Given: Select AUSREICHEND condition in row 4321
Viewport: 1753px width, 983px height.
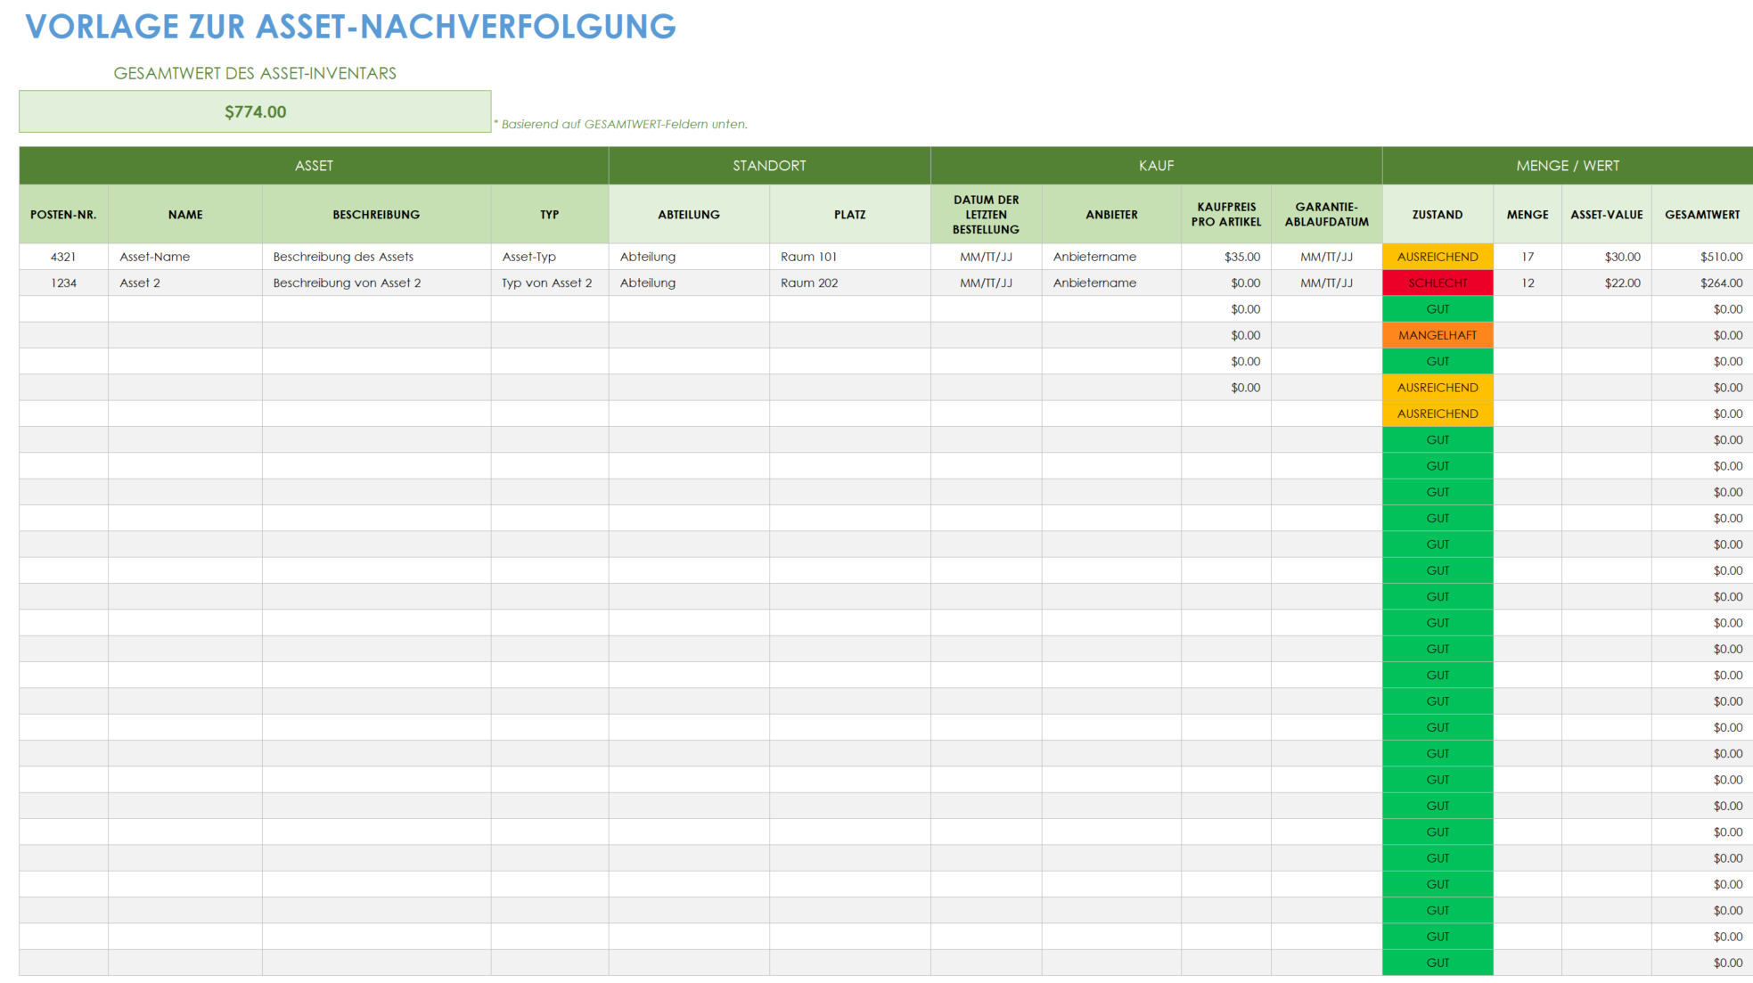Looking at the screenshot, I should 1438,257.
